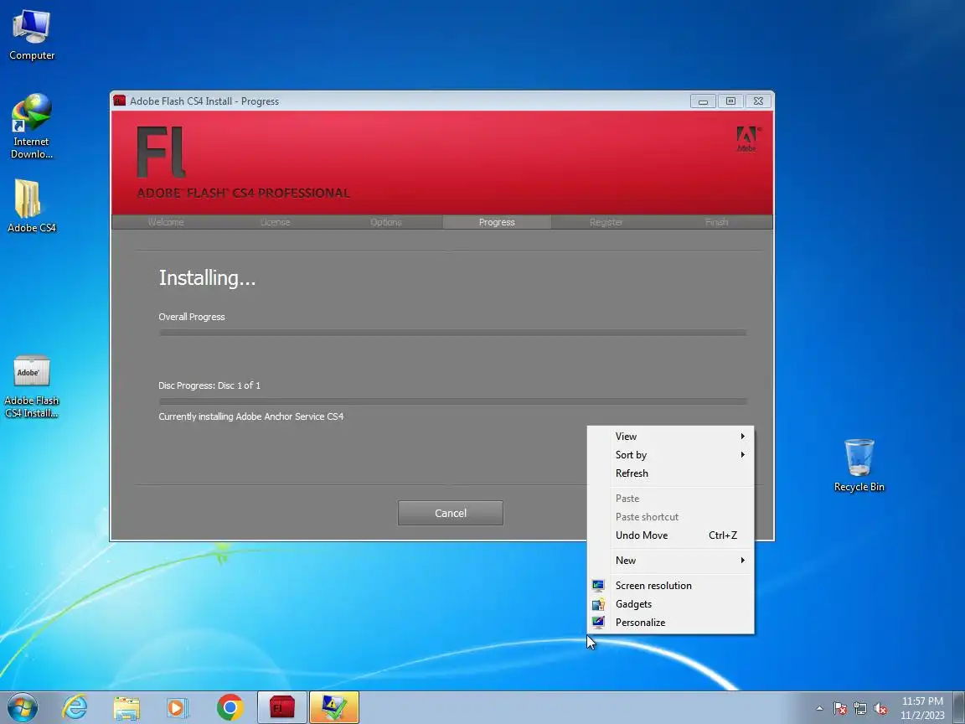This screenshot has width=965, height=724.
Task: Cancel the Flash CS4 installation
Action: [x=451, y=513]
